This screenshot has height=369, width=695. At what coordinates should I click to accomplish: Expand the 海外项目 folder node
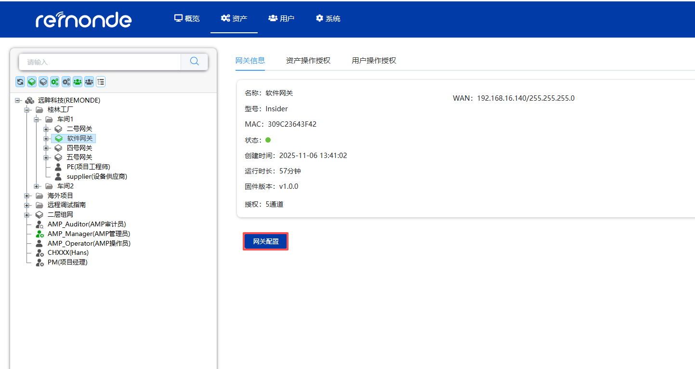coord(27,195)
